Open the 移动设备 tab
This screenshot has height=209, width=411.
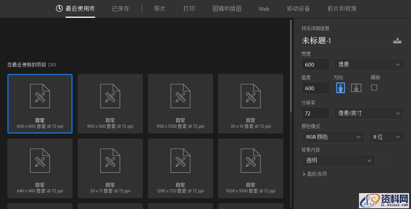pyautogui.click(x=298, y=9)
